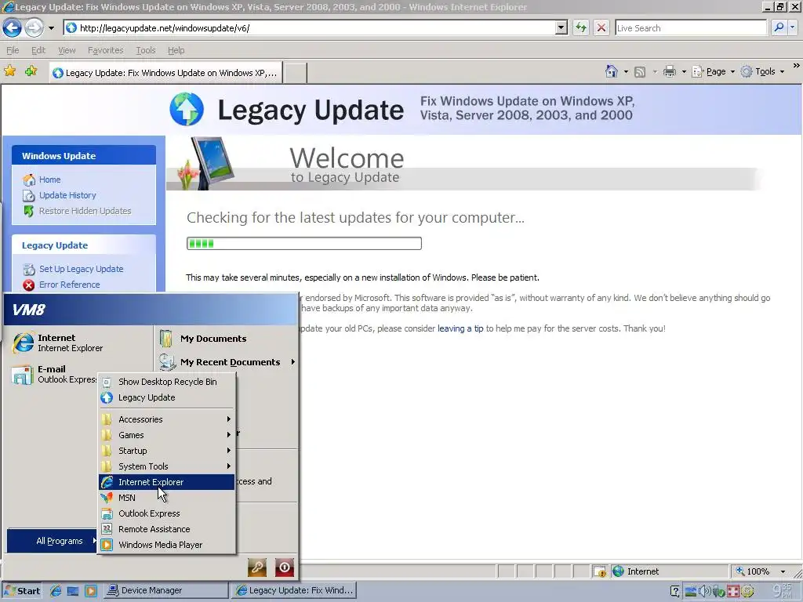Expand the System Tools program folder

167,466
